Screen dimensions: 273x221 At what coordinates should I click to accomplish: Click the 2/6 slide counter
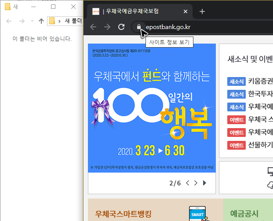tap(175, 183)
